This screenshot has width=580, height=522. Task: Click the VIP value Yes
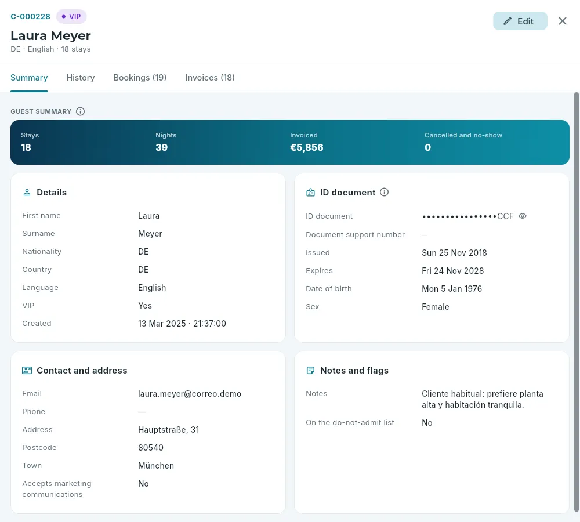[145, 306]
